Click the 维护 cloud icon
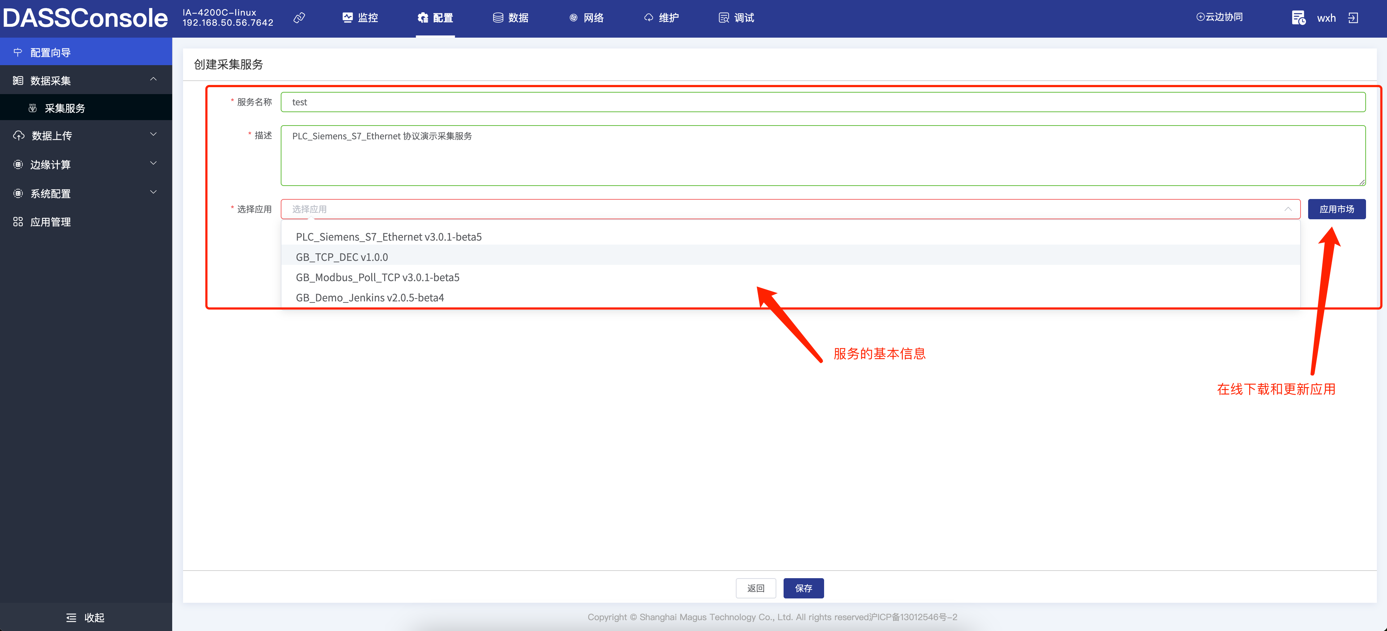This screenshot has width=1387, height=631. [649, 18]
